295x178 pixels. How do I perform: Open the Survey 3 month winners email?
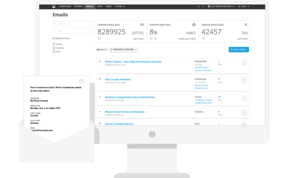pos(119,124)
